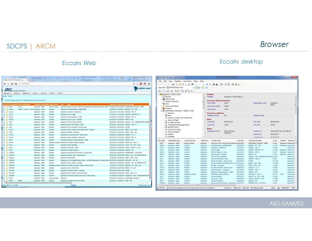
Task: Open the Chrome hamburger menu in Eccairs Web
Action: pos(149,84)
